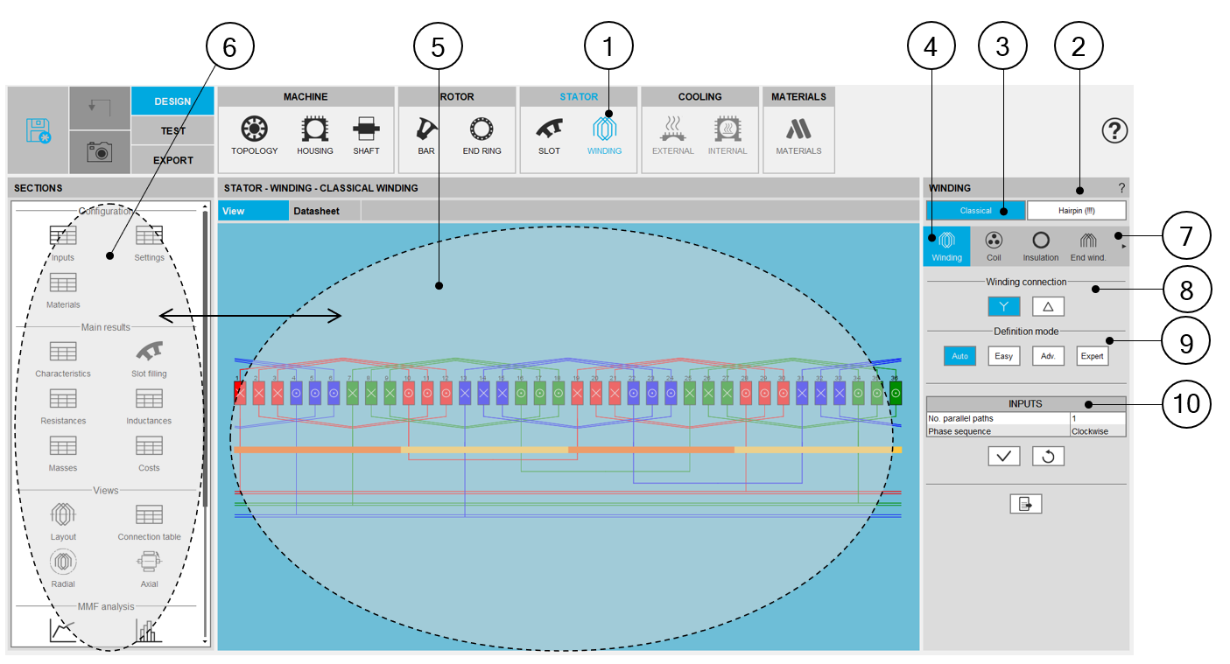Choose the Expert definition mode

click(1092, 356)
